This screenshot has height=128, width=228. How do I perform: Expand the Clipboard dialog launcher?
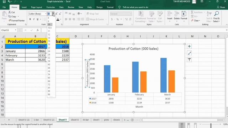tap(26, 25)
